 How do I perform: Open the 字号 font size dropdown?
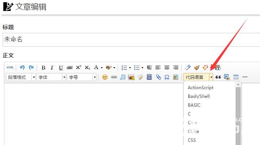81,77
